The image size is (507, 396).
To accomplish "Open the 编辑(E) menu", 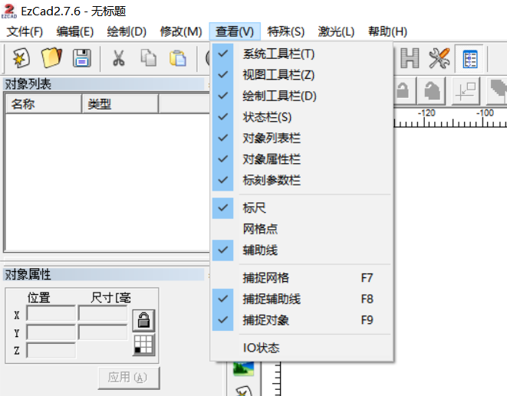I will pos(75,31).
